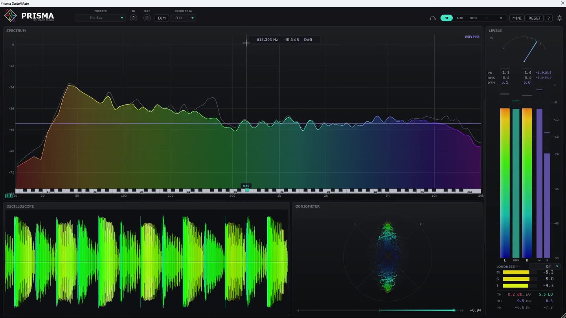Click the resize grip at window corner

pos(564,316)
